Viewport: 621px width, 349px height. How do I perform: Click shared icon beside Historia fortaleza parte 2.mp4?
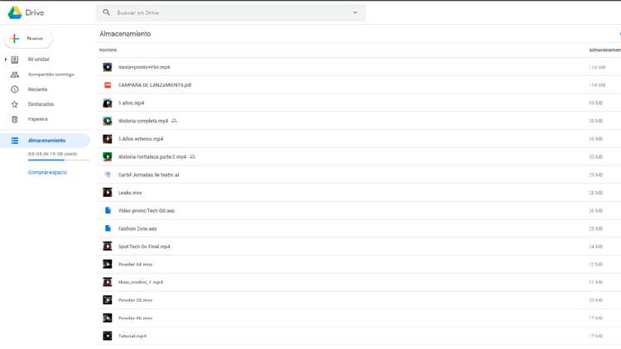pos(192,156)
